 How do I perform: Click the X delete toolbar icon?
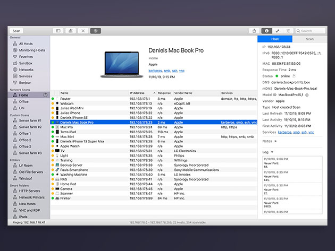coord(83,31)
